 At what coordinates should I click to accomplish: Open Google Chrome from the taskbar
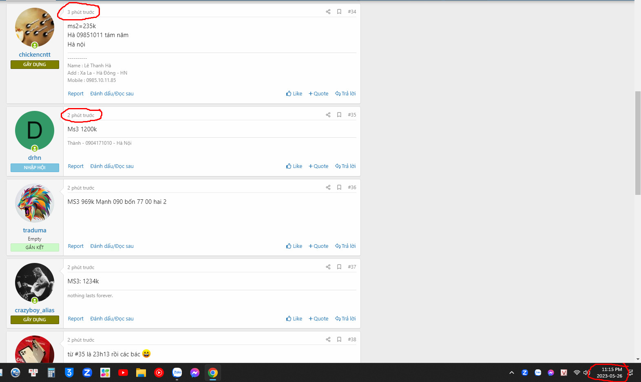(x=213, y=373)
